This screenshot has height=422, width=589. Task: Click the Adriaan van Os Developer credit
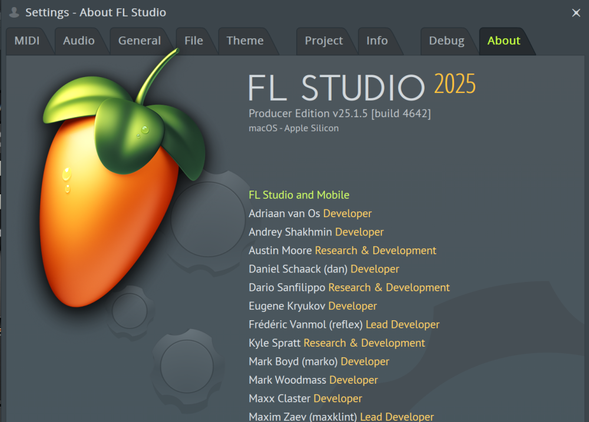310,214
